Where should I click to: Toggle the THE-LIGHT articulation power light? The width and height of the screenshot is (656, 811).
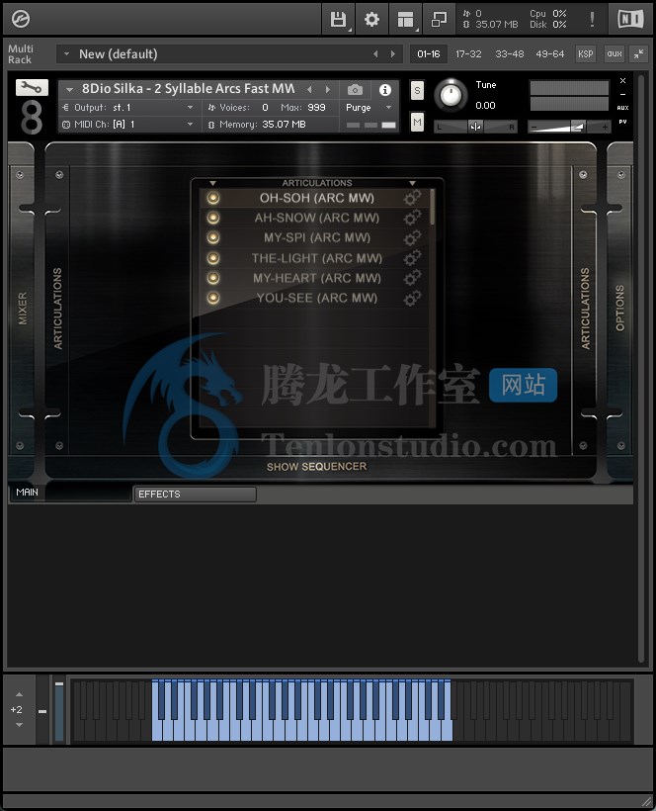coord(212,258)
